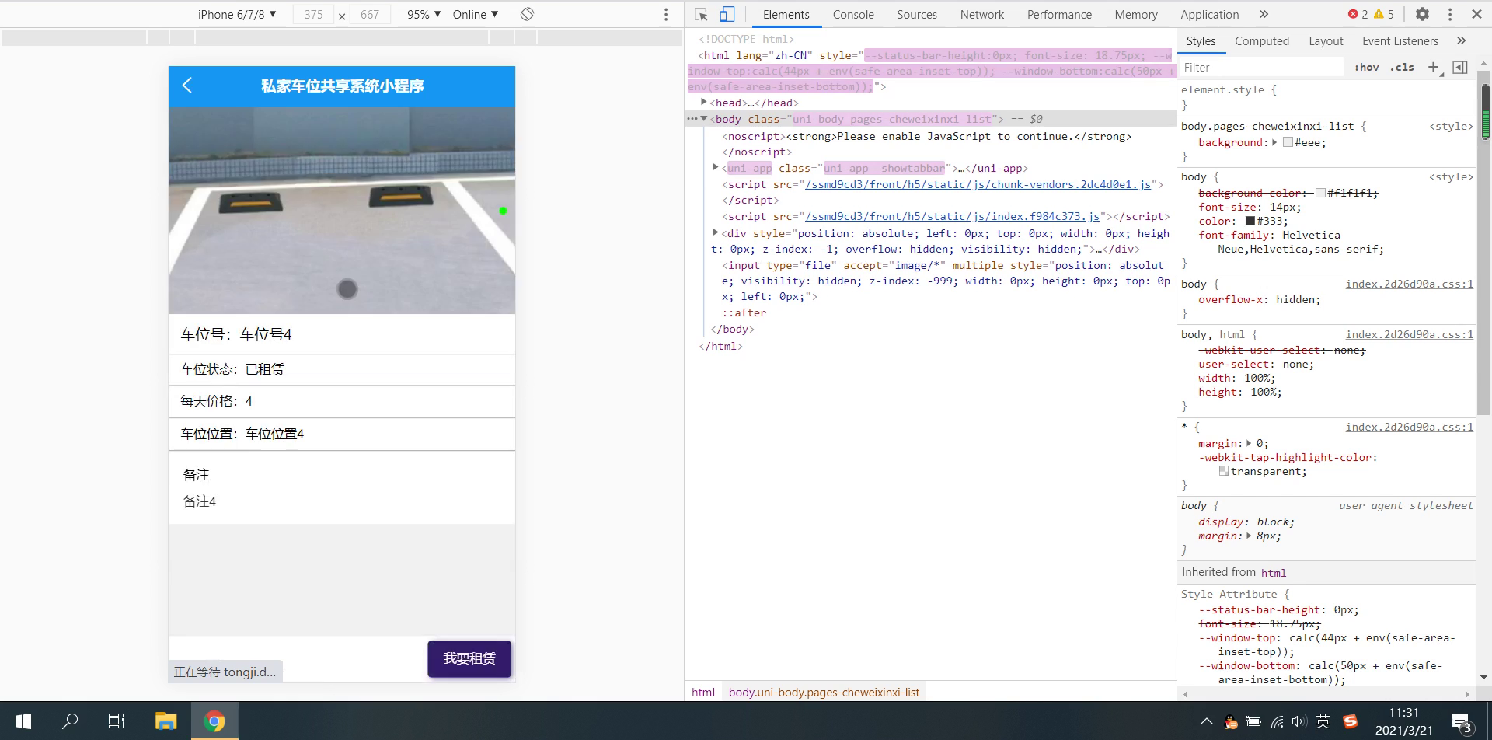
Task: Close the DevTools panel
Action: pos(1476,14)
